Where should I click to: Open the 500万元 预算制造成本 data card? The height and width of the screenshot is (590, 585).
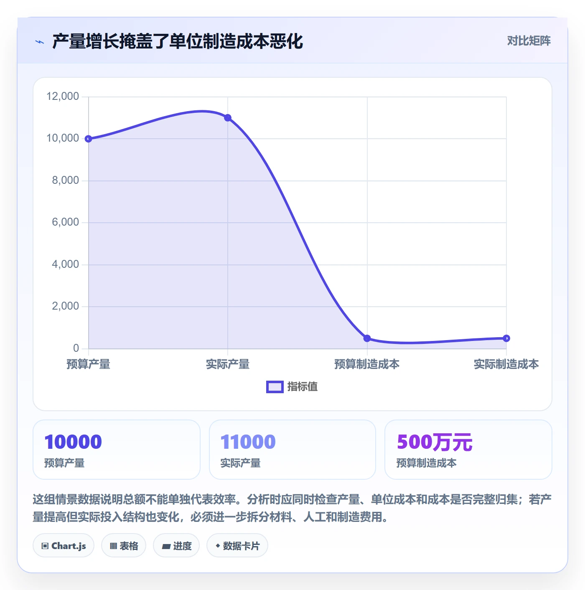click(468, 450)
